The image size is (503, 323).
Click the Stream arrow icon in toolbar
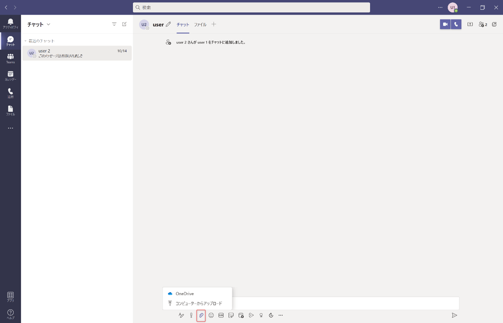click(x=251, y=315)
